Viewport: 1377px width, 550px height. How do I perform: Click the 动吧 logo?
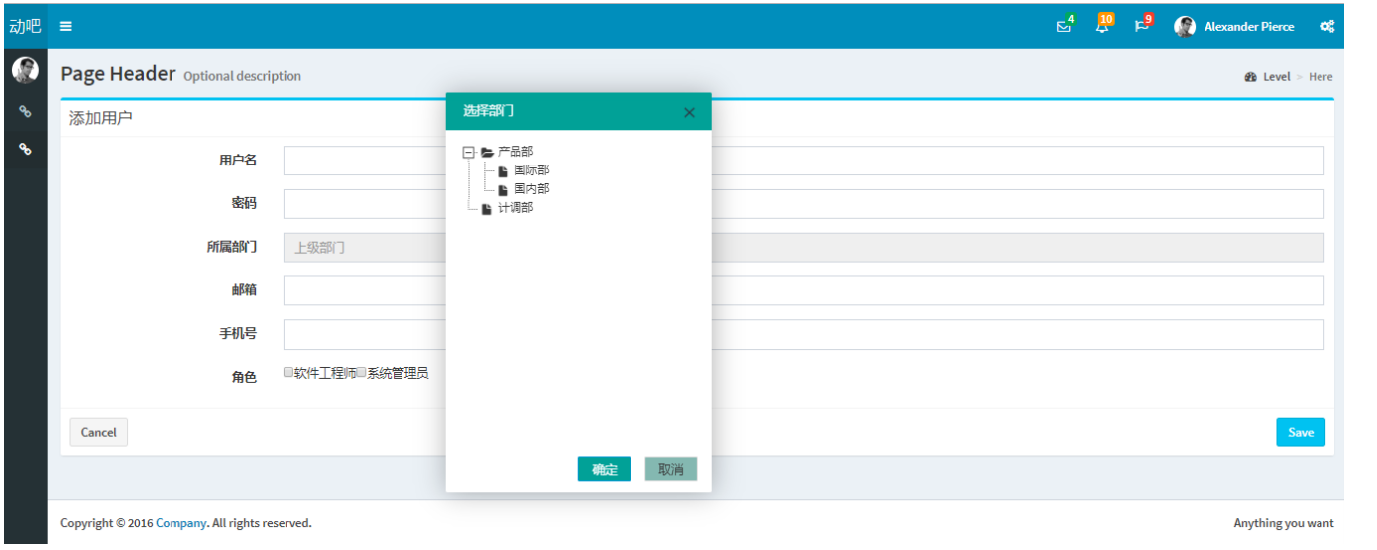(25, 27)
